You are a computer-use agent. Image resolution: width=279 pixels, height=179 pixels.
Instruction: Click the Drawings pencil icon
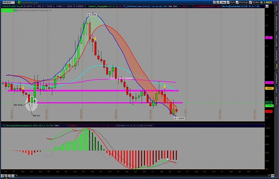point(237,2)
